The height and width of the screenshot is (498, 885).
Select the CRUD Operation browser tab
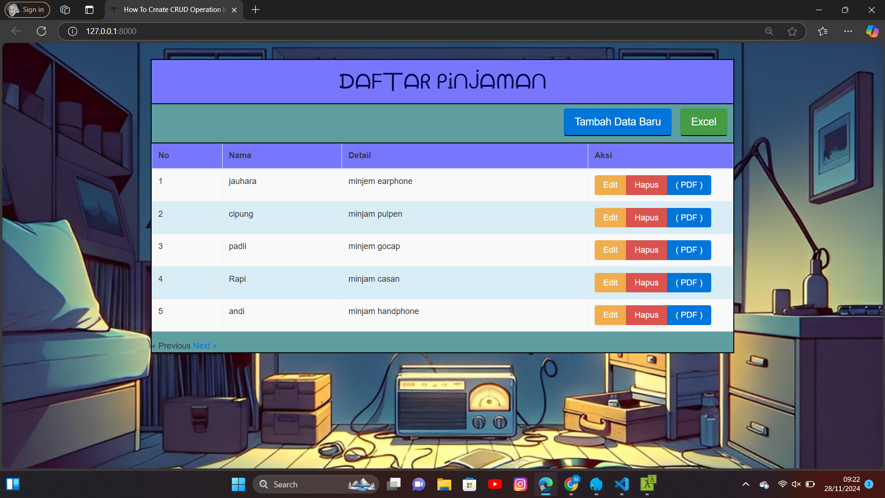[x=173, y=10]
